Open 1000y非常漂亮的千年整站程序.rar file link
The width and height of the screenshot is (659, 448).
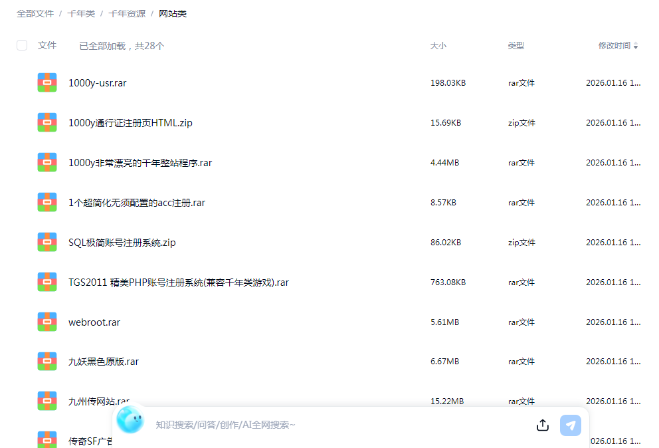click(140, 162)
